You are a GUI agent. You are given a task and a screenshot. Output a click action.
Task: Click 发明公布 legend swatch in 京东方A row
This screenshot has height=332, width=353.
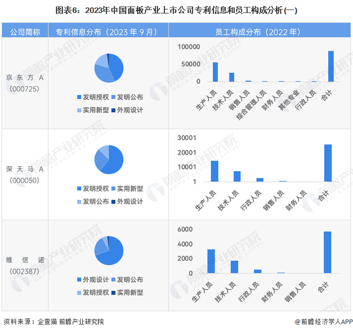click(x=113, y=97)
